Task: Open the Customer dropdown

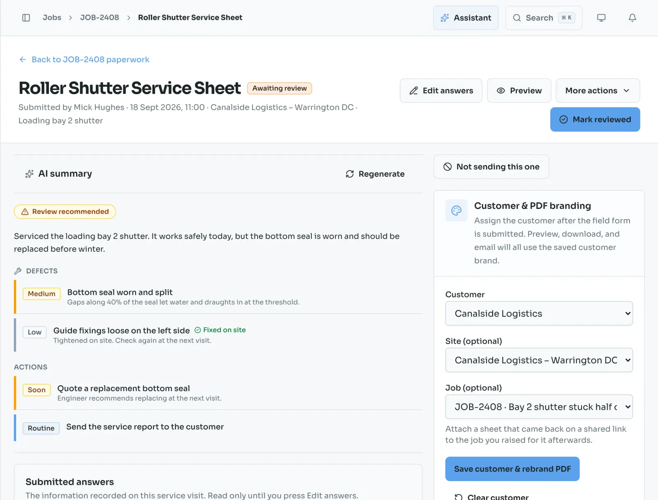Action: click(539, 313)
